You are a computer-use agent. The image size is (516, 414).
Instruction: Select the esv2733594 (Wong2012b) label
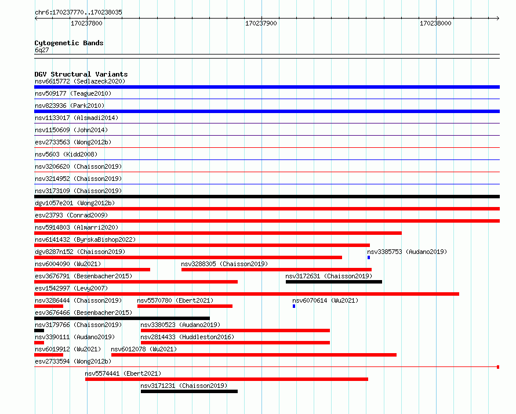[x=73, y=361]
